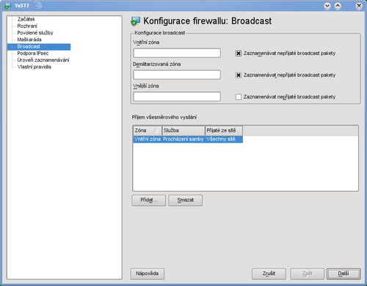Disable logging for Vnitřní zóna broadcast packets
367x286 pixels.
click(239, 53)
